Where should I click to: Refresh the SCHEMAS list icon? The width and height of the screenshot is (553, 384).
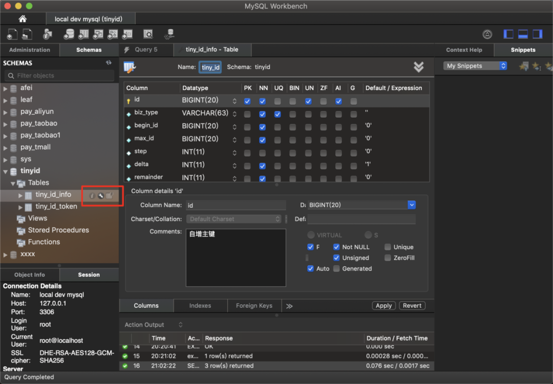(109, 63)
